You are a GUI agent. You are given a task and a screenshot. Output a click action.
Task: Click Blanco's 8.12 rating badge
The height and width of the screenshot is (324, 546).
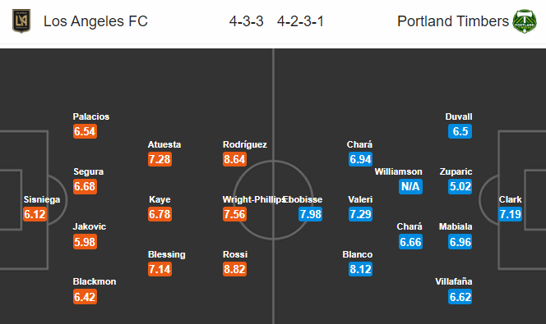coord(360,269)
